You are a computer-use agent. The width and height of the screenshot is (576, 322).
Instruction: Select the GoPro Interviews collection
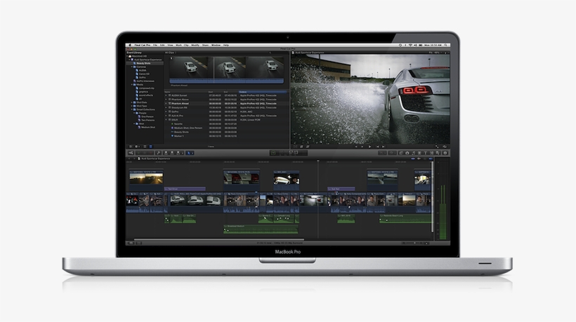pos(145,81)
